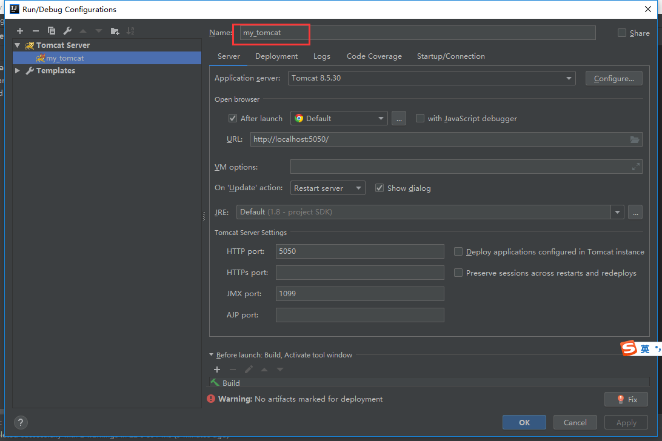Viewport: 662px width, 441px height.
Task: Select Build in before launch list
Action: coord(429,383)
